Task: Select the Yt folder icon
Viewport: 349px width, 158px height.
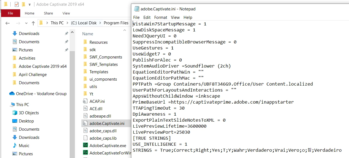Action: coord(85,94)
